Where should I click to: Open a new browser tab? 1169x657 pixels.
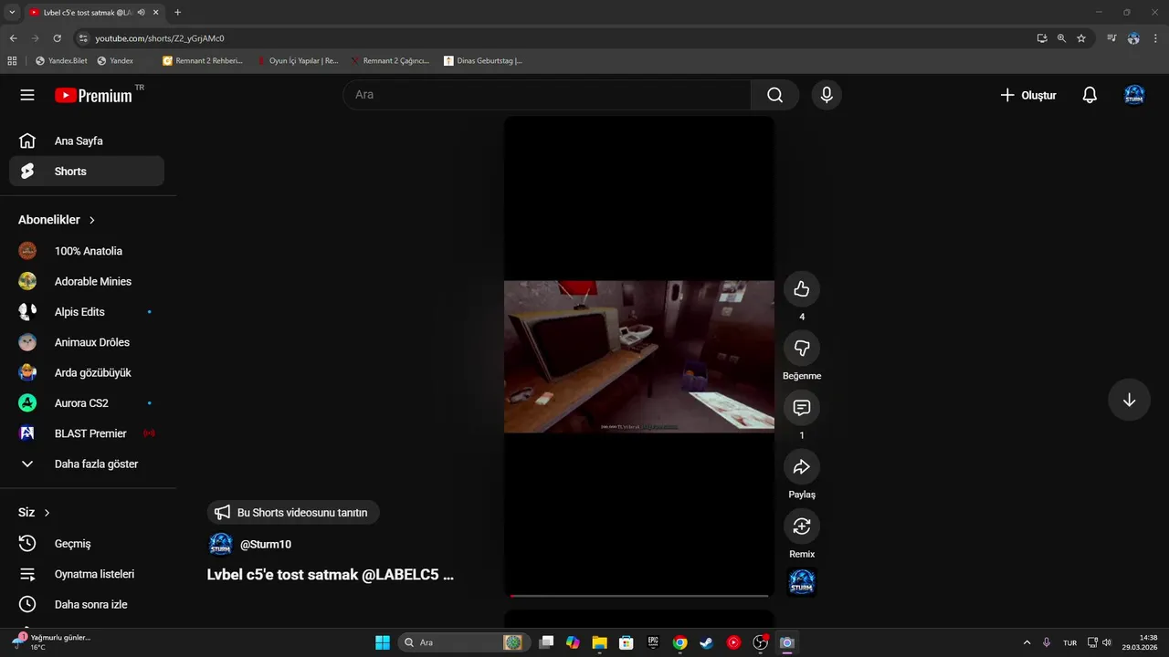click(177, 13)
